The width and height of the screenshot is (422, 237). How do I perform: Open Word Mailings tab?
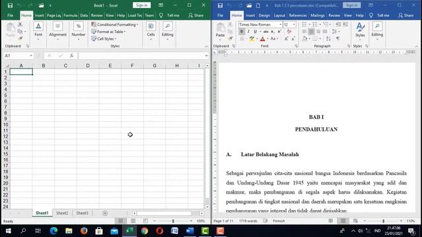point(318,15)
